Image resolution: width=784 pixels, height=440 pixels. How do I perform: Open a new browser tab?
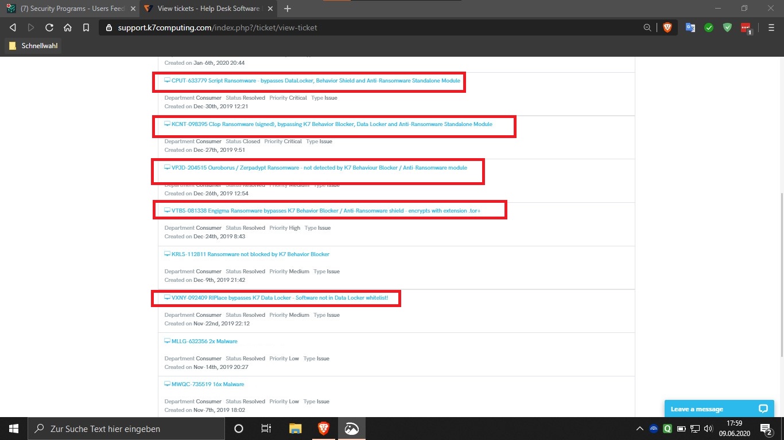288,9
